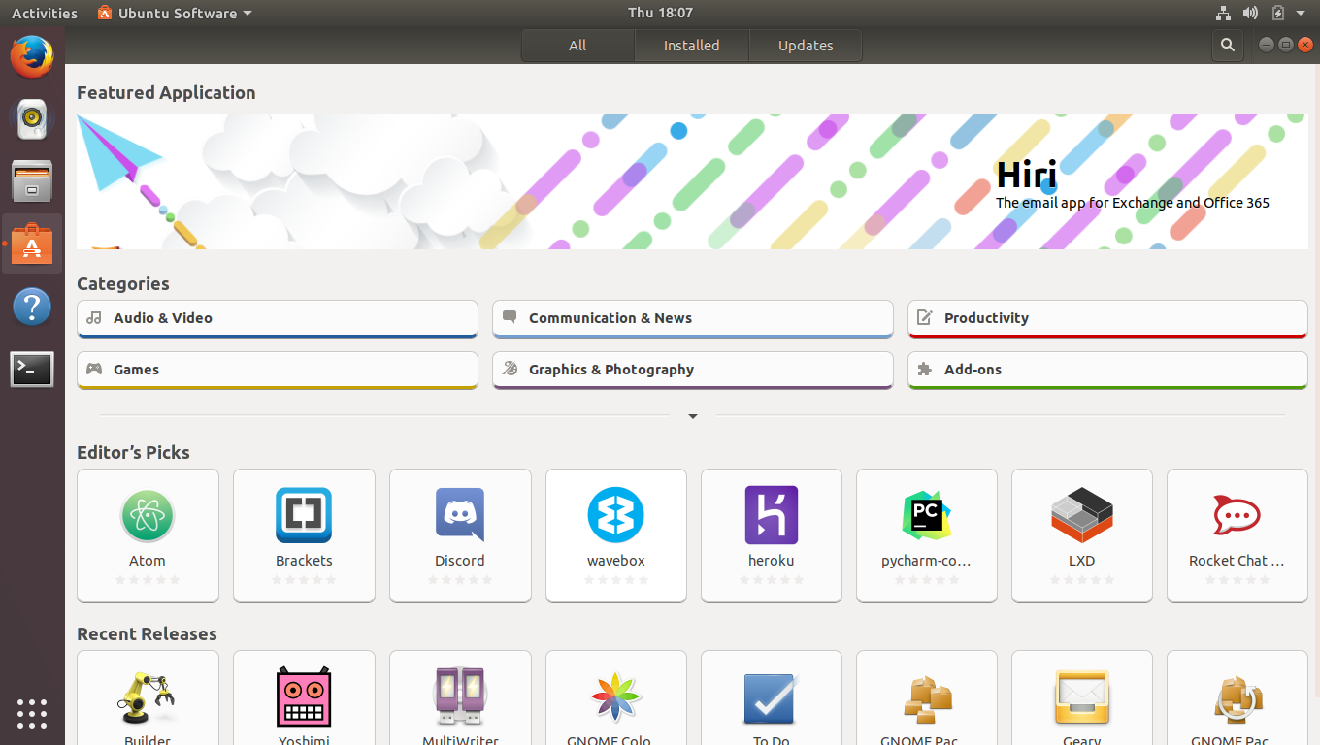Screen dimensions: 1320x745
Task: Show all applications grid
Action: coord(32,713)
